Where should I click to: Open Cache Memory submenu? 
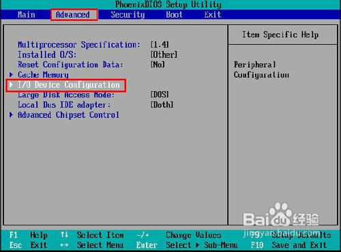click(43, 75)
